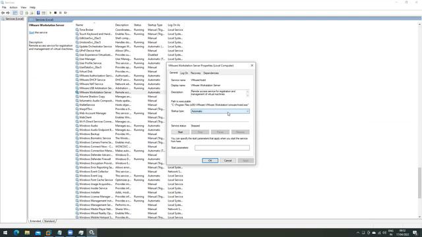Viewport: 422px width, 237px height.
Task: Click the services list vertical scrollbar thumb
Action: tap(419, 183)
